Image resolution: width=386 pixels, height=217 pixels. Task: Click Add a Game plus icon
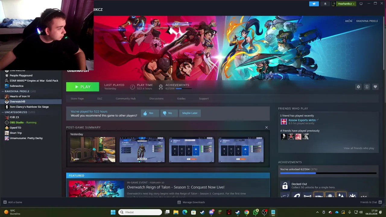click(x=5, y=202)
